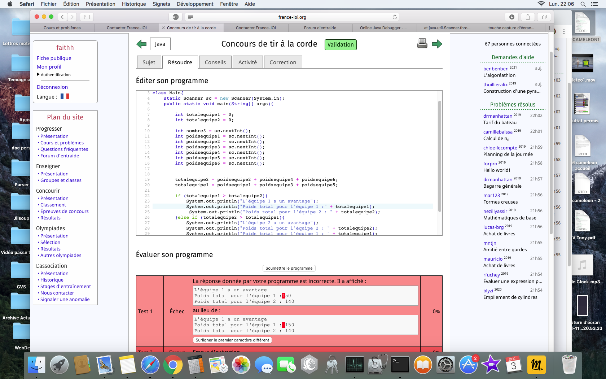The image size is (606, 379).
Task: Toggle the Safari sidebar button
Action: point(87,17)
